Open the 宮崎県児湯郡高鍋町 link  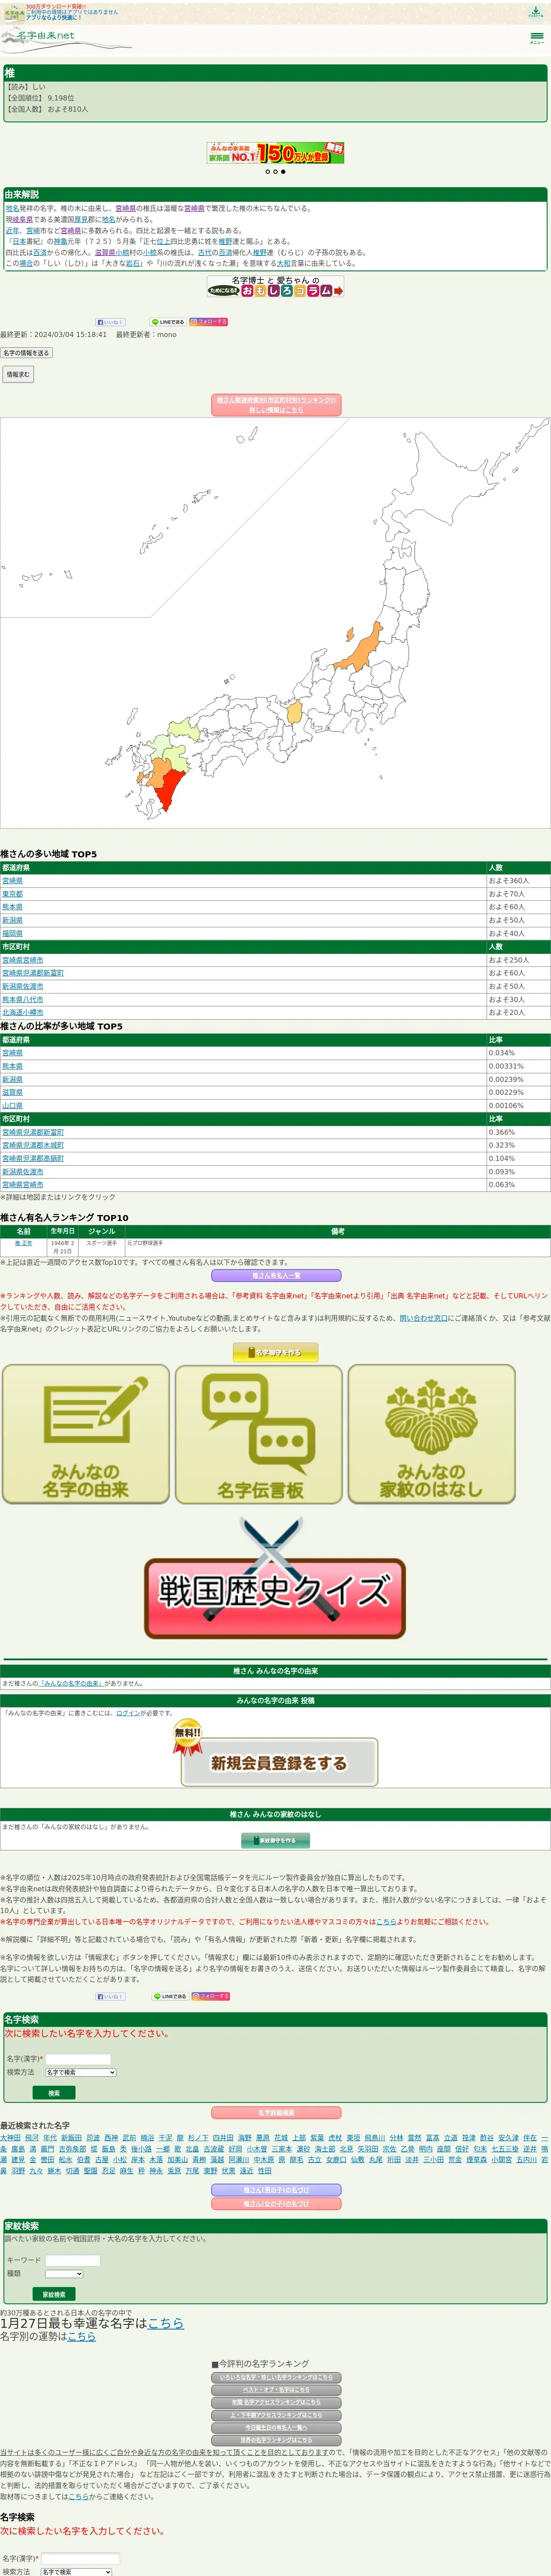coord(33,1158)
